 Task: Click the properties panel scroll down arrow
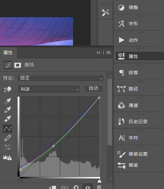(110, 178)
